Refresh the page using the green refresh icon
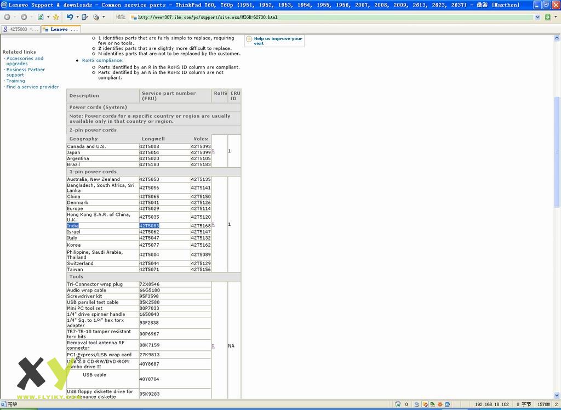Image resolution: width=561 pixels, height=410 pixels. pos(41,17)
